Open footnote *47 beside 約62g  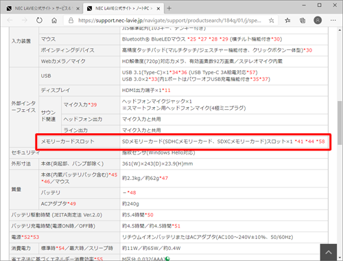[x=164, y=178]
